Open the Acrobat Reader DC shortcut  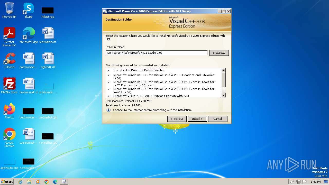(9, 37)
